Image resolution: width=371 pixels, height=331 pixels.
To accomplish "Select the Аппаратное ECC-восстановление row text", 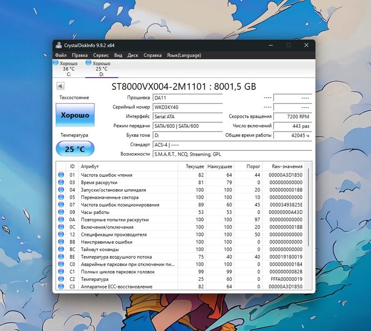I will coord(116,287).
